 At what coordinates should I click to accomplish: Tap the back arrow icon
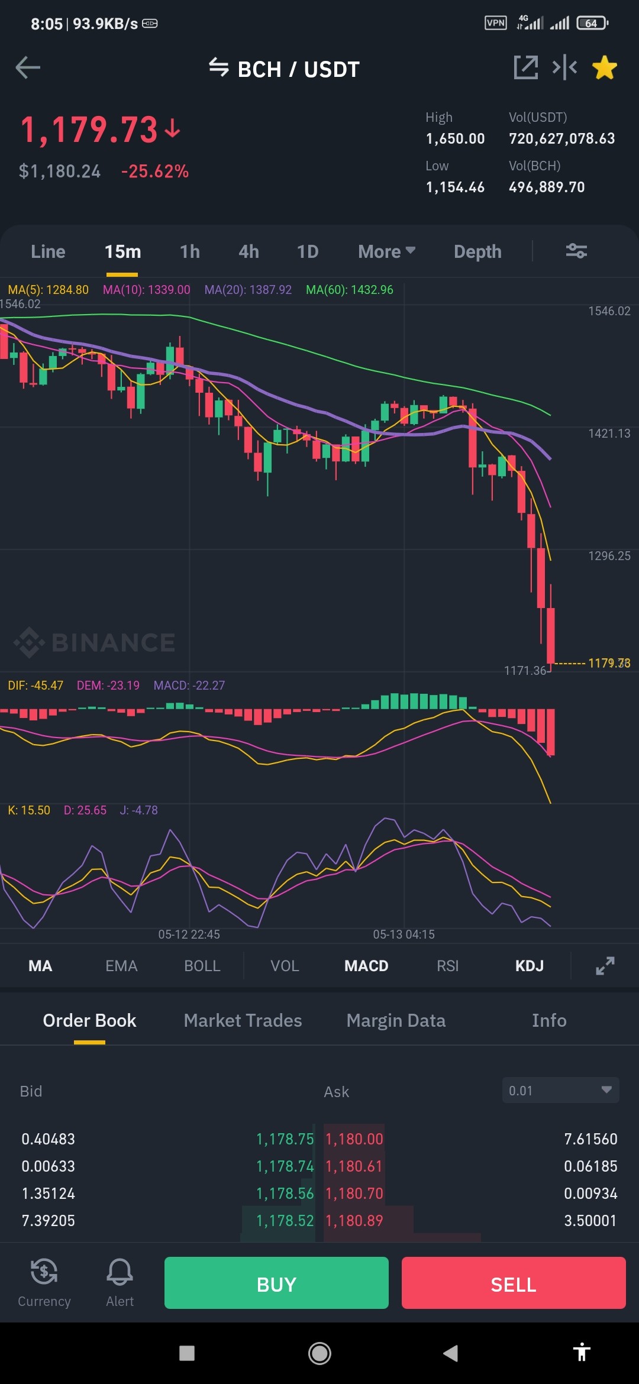28,67
